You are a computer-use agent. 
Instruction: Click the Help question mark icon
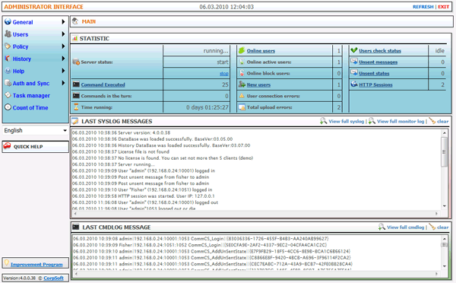point(8,71)
